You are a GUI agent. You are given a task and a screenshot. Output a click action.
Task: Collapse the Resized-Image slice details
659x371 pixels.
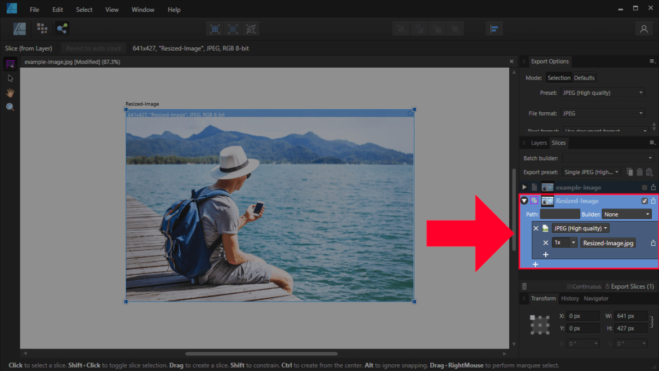[x=524, y=200]
